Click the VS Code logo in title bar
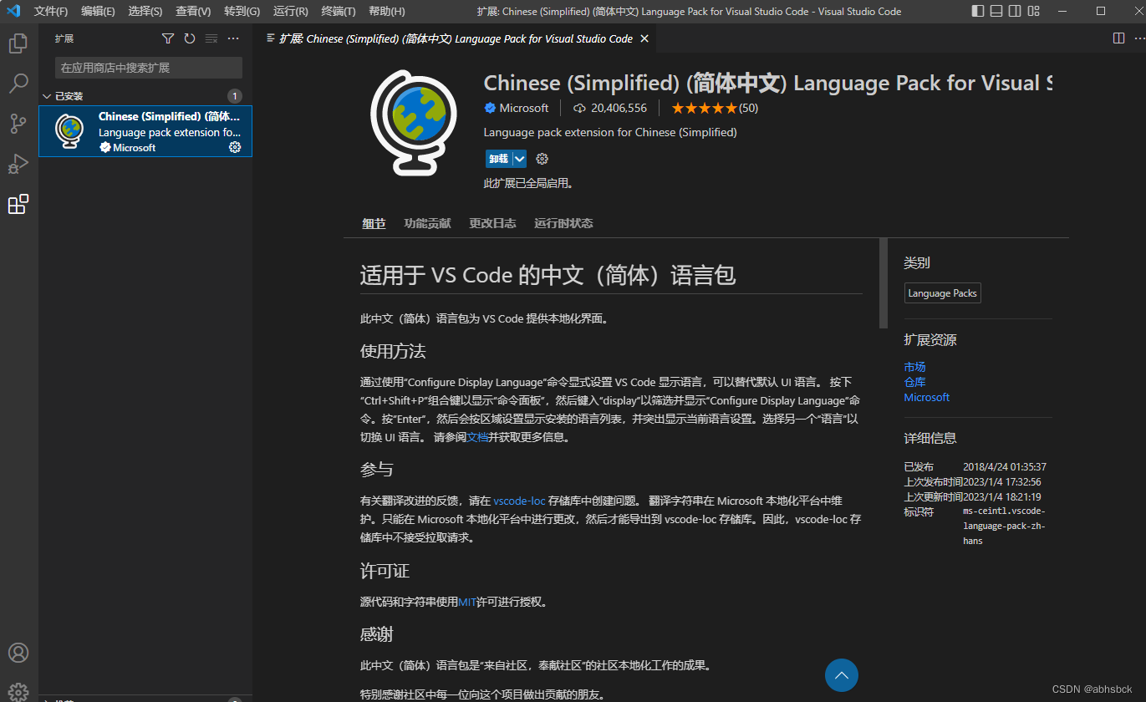The image size is (1146, 702). coord(13,11)
